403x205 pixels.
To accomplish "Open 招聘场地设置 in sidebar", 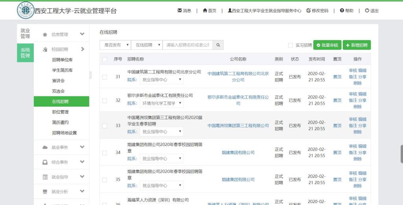I will (x=65, y=133).
